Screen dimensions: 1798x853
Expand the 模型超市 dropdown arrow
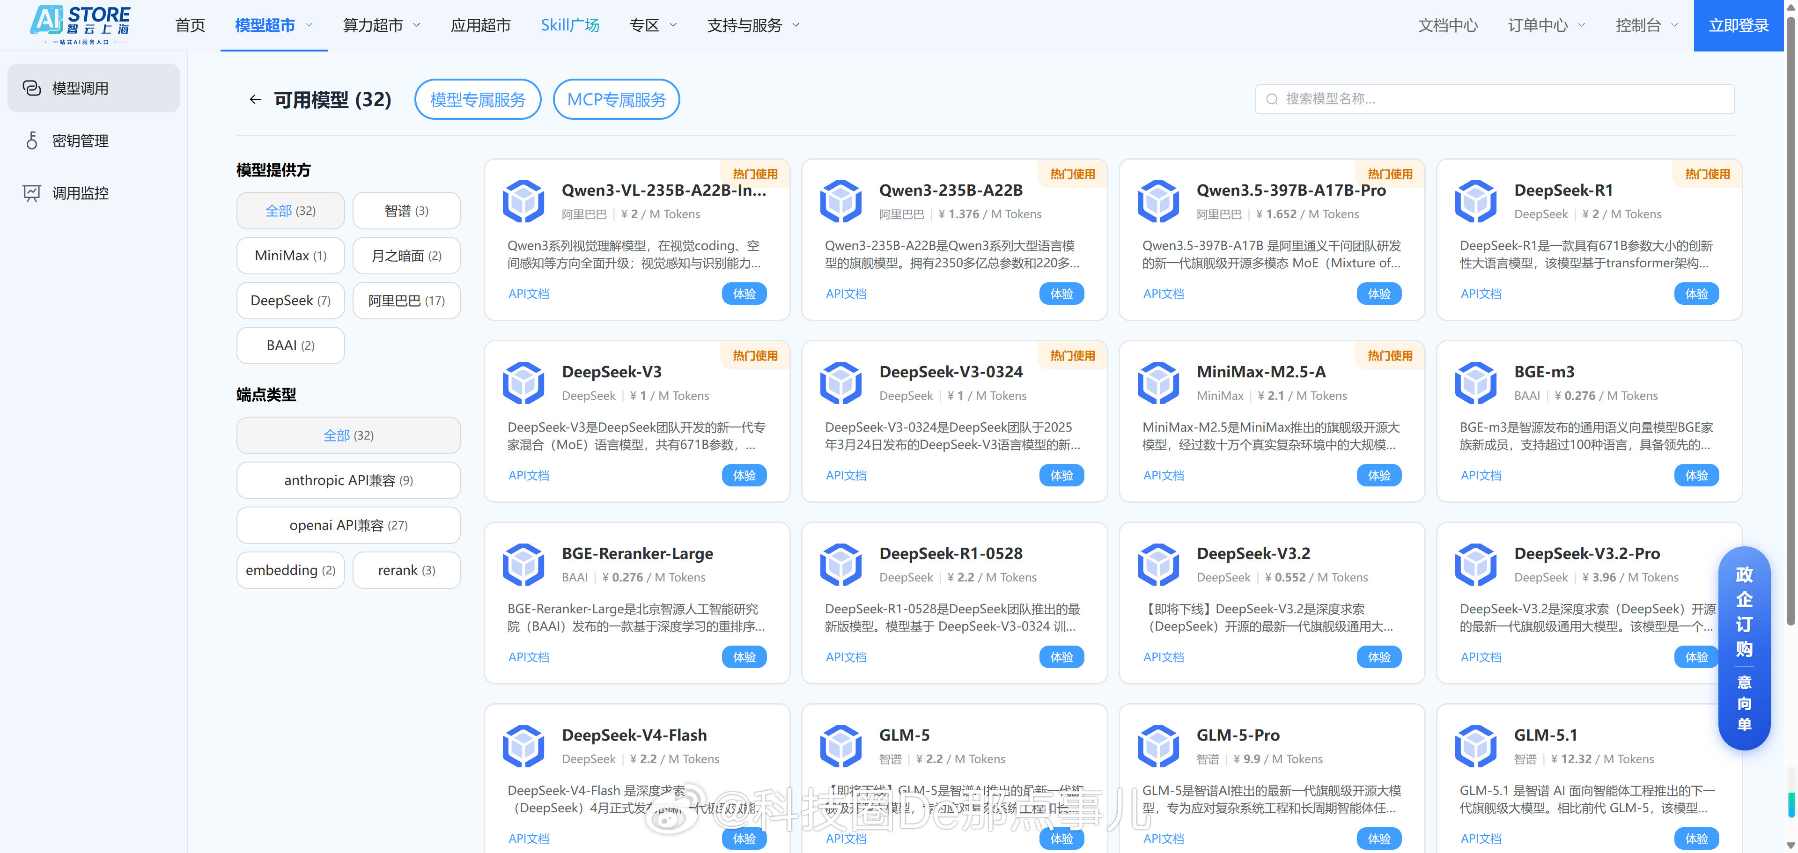click(x=309, y=25)
